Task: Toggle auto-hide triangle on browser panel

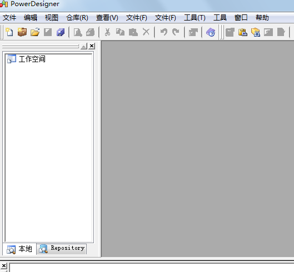Action: click(x=84, y=46)
